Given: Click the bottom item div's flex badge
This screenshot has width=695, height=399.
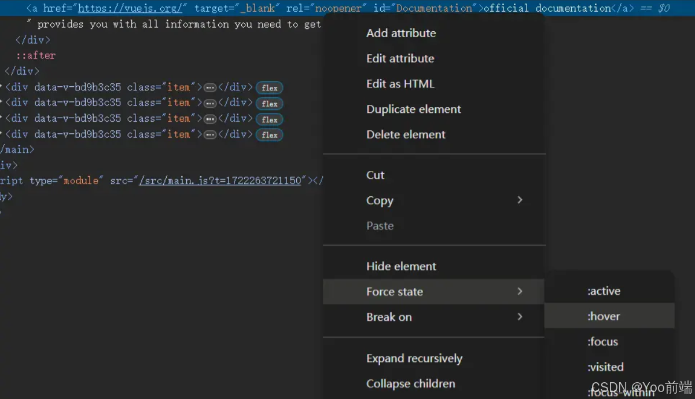Looking at the screenshot, I should point(269,135).
